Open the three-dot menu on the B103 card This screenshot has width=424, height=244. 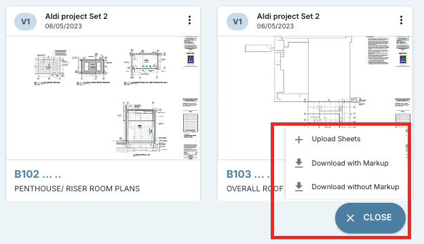pos(402,20)
